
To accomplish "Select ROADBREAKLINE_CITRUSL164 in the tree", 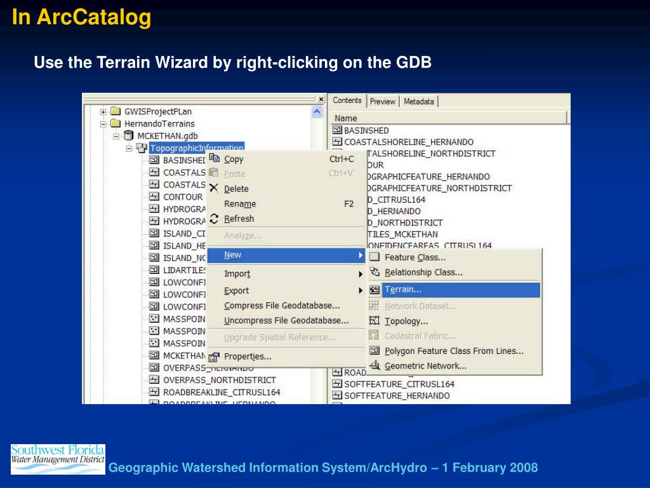I will tap(222, 392).
